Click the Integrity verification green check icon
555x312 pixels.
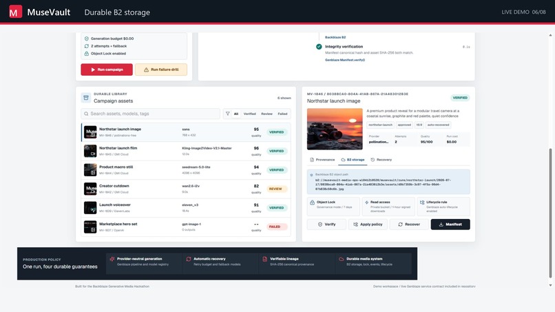click(x=319, y=46)
